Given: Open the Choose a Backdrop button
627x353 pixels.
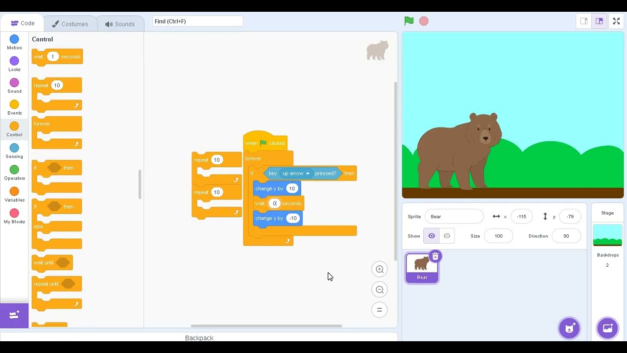Looking at the screenshot, I should [x=607, y=328].
